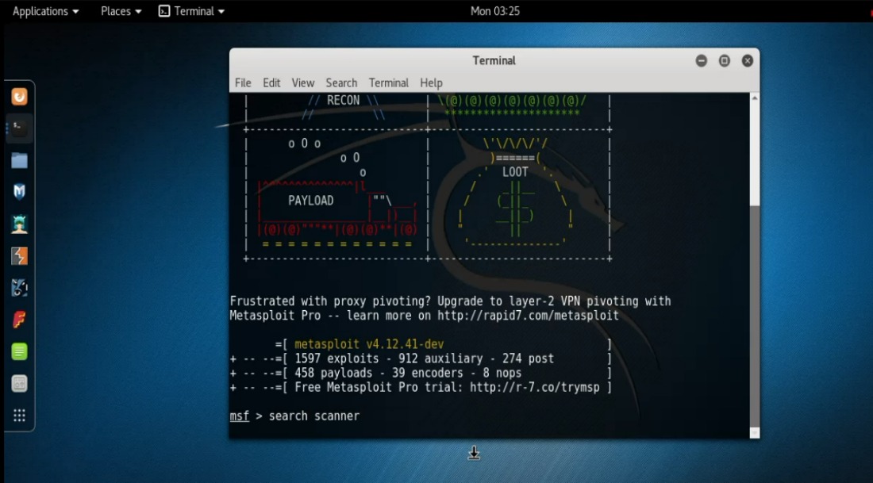Maximize the Terminal window
The image size is (873, 483).
click(725, 60)
